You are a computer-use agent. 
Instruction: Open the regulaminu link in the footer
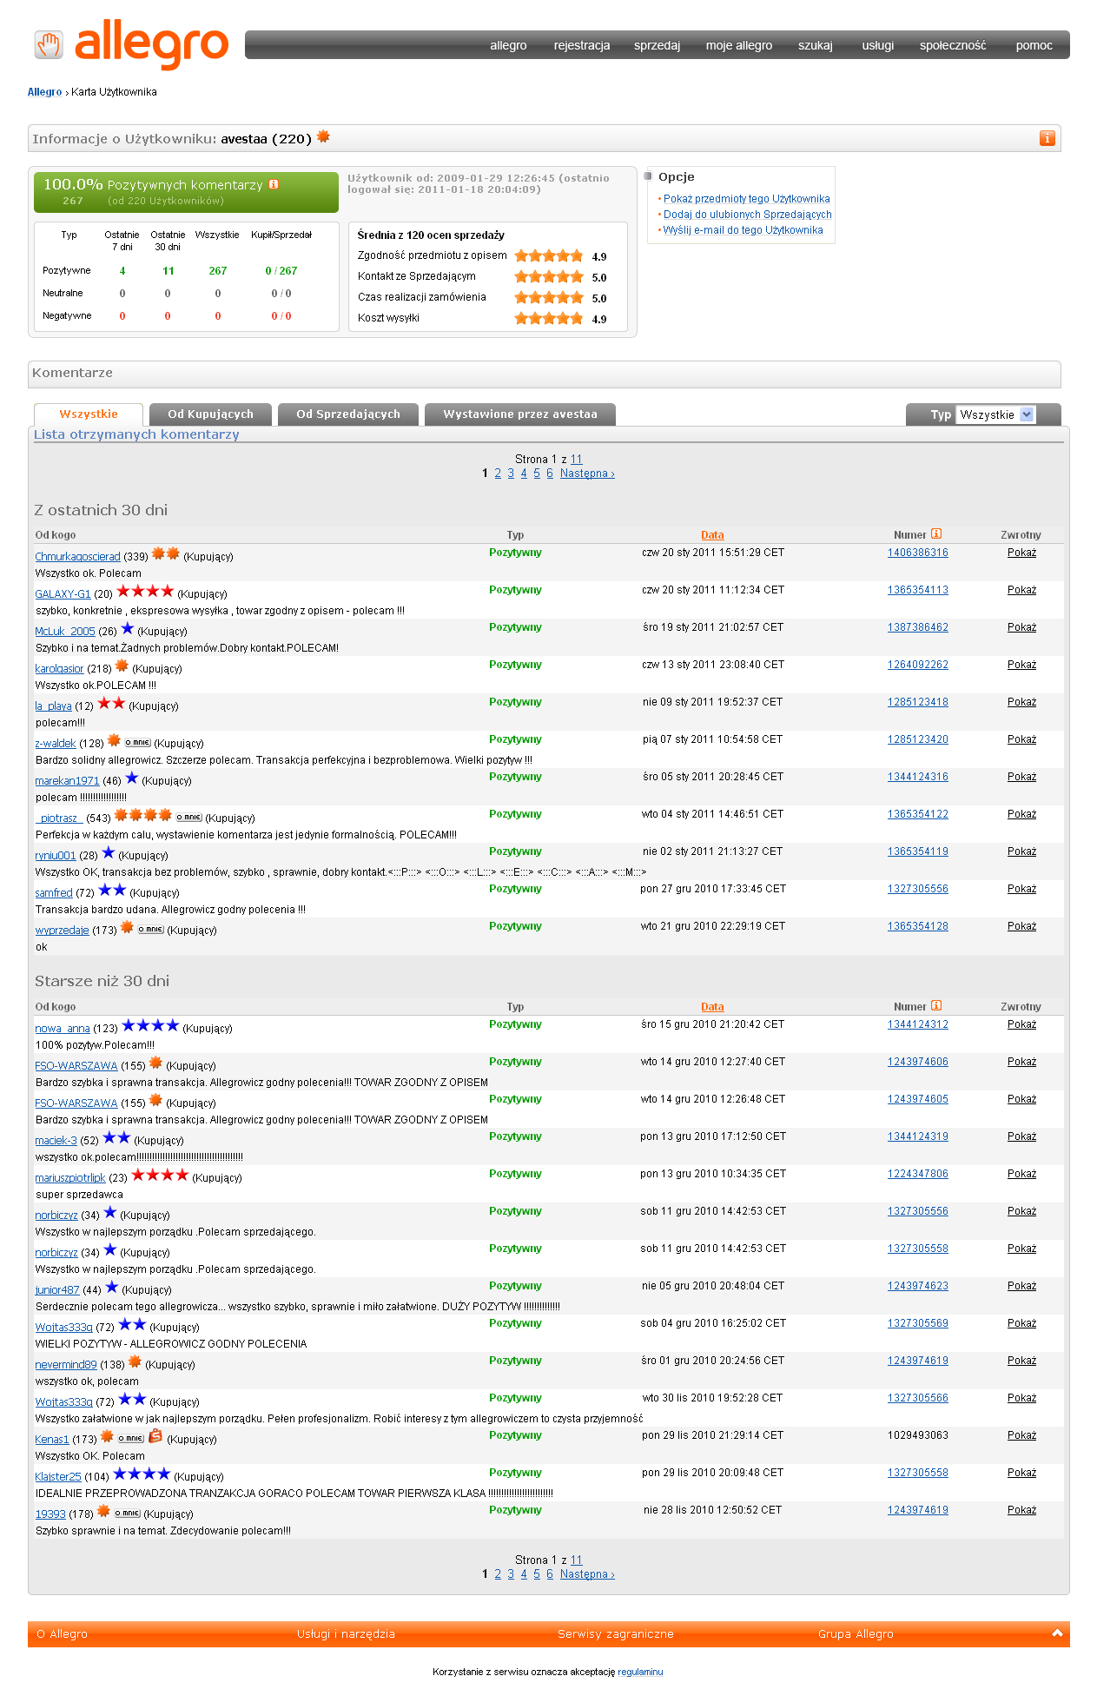[640, 1672]
